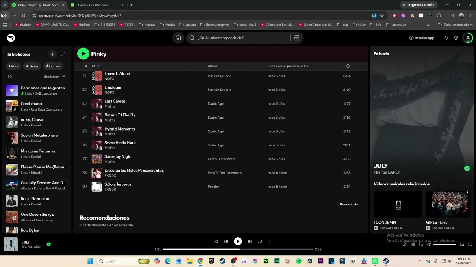Open the Home icon beside the search bar

click(178, 38)
